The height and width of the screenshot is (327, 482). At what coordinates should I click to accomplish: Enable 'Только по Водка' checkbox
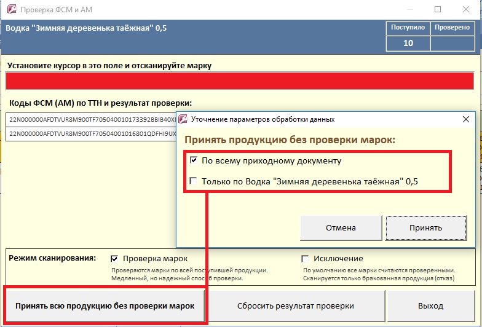tap(194, 181)
